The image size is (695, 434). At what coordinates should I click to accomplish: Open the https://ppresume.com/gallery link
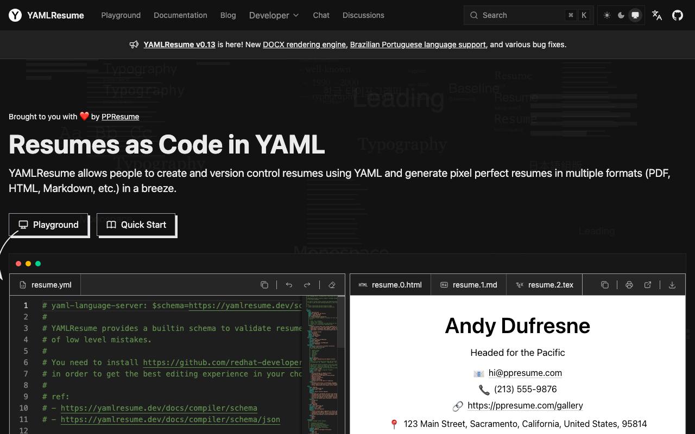pyautogui.click(x=525, y=405)
